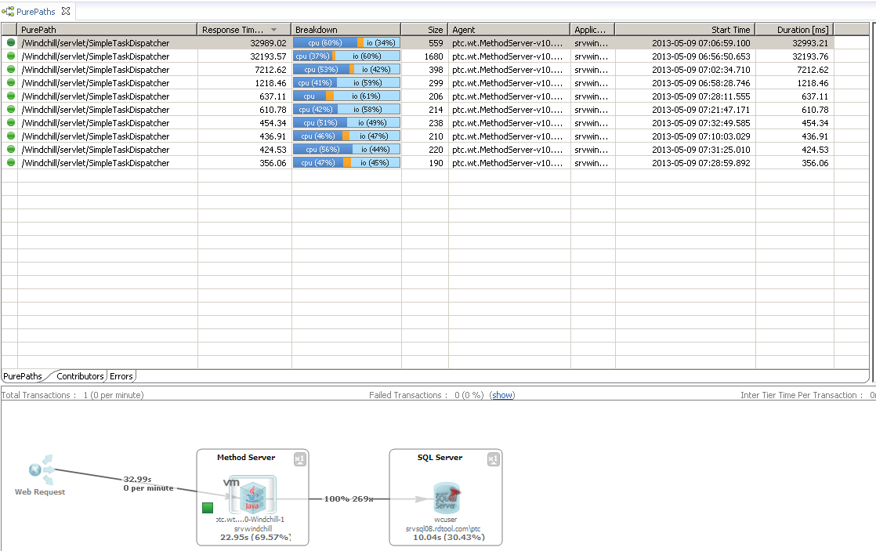Viewport: 876px width, 551px height.
Task: Sort by the Response Time column arrow
Action: (x=273, y=30)
